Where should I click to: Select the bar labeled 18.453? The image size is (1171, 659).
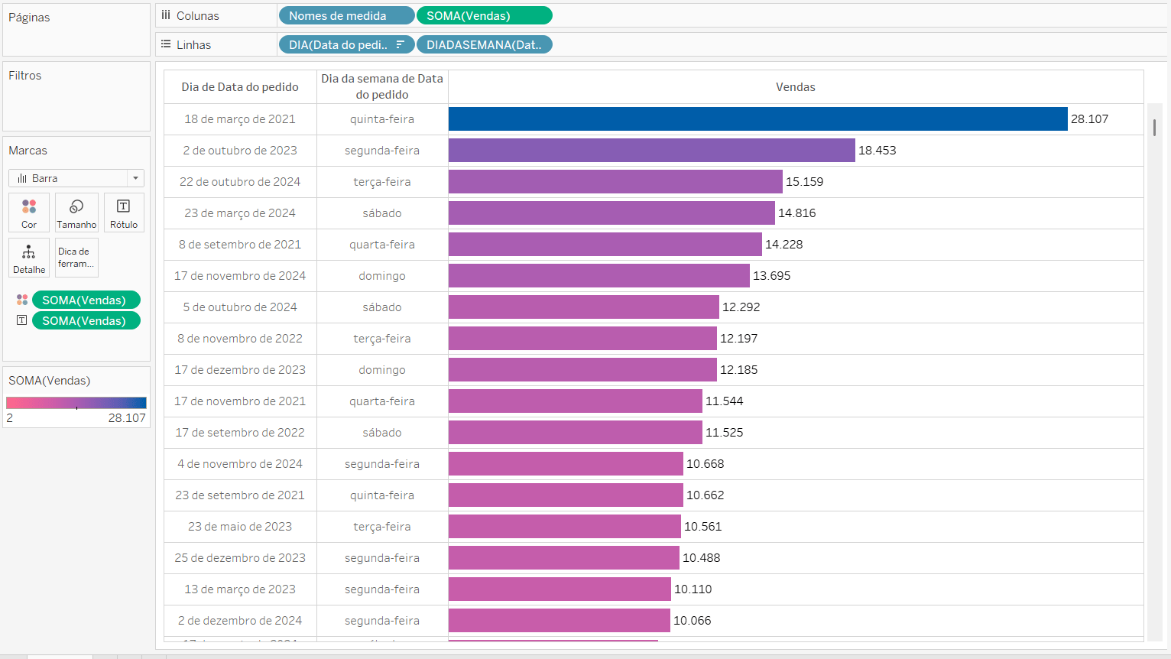(651, 151)
